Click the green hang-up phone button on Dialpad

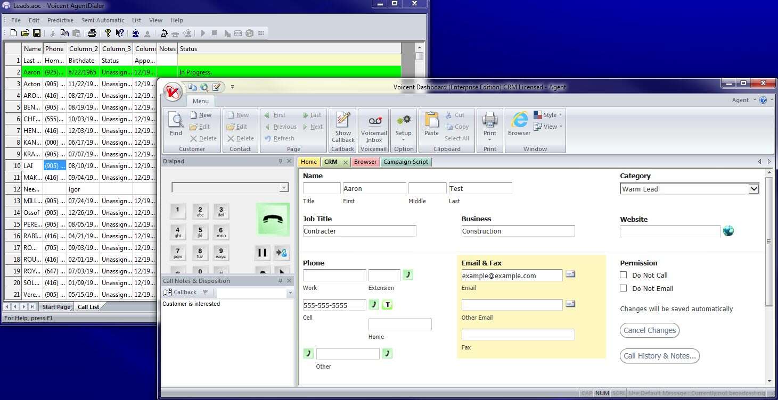(273, 219)
